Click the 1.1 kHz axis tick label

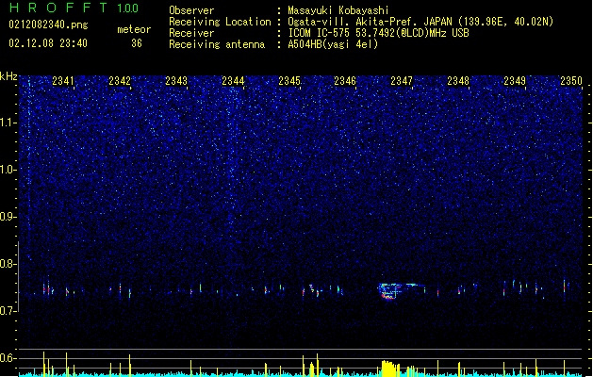click(x=8, y=123)
